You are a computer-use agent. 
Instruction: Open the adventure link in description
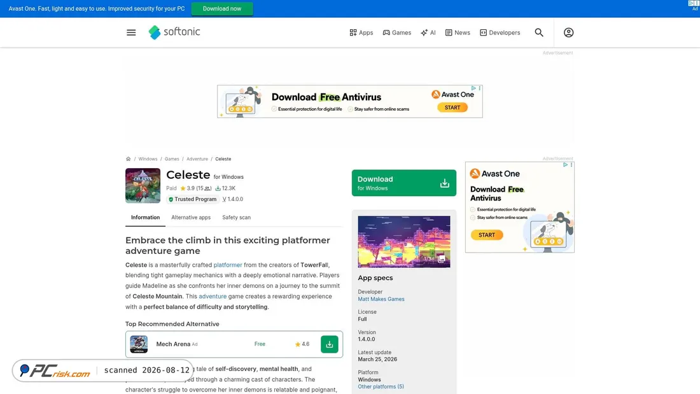pyautogui.click(x=213, y=296)
